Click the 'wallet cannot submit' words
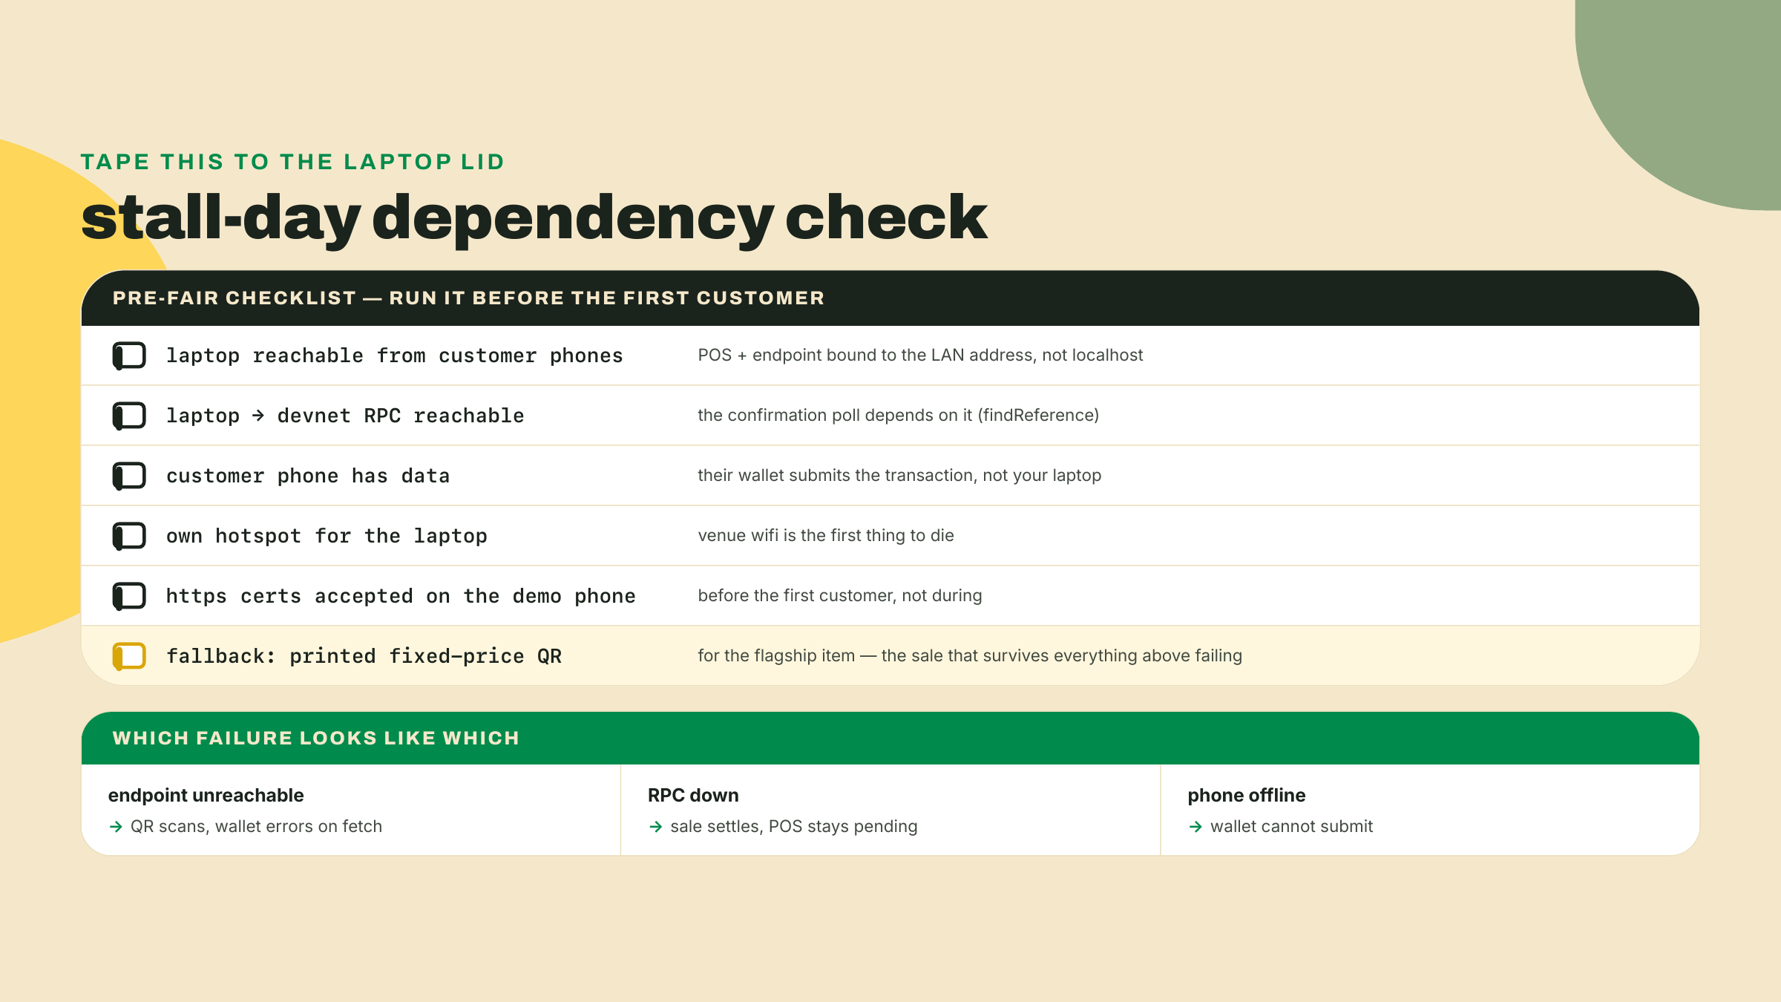Image resolution: width=1781 pixels, height=1002 pixels. (x=1292, y=827)
